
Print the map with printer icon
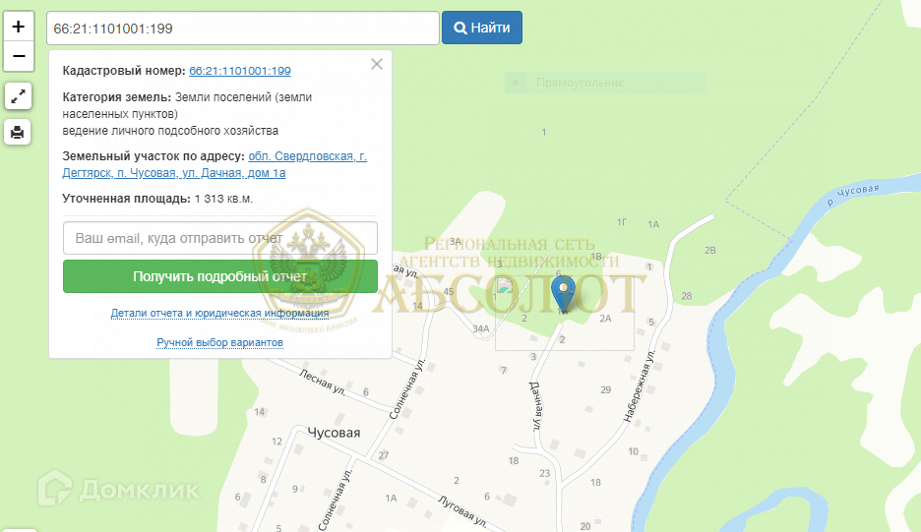coord(18,132)
